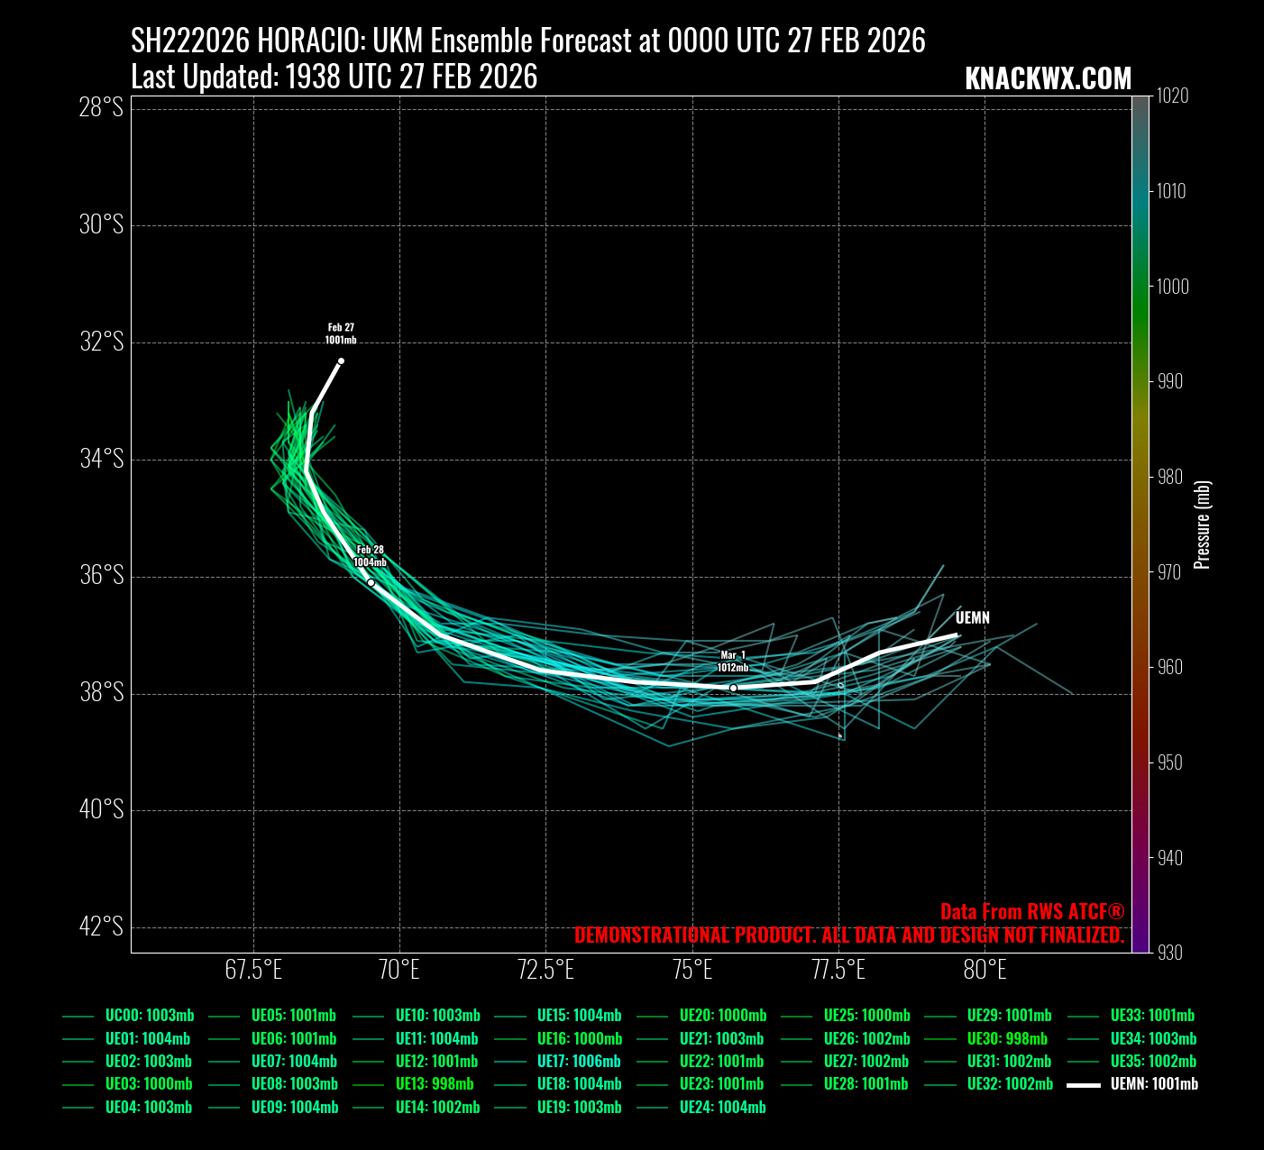Screen dimensions: 1264x1150
Task: Click the Feb 27 track start marker
Action: click(x=341, y=361)
